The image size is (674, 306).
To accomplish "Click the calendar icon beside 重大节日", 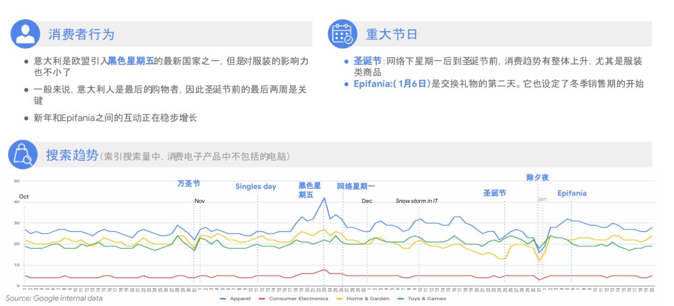I will 342,34.
